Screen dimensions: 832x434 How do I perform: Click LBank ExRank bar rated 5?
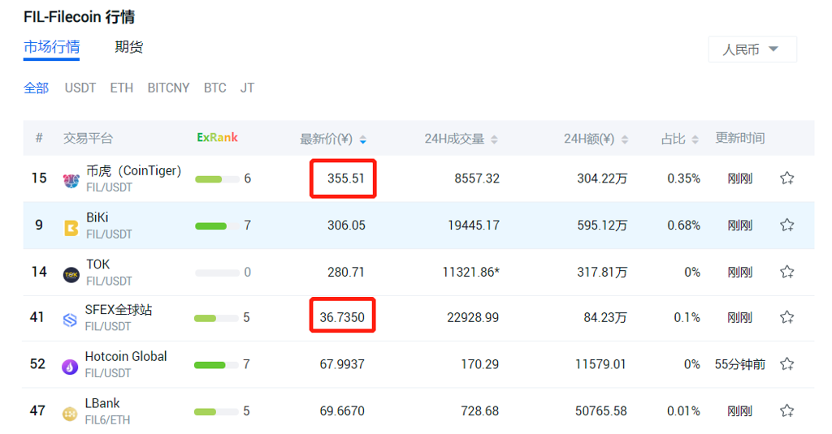(216, 412)
